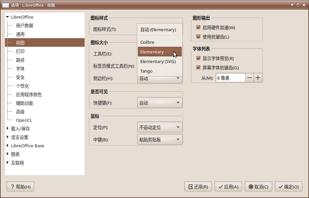Screen dimensions: 309x198
Task: Select Tango icon style
Action: tap(159, 71)
